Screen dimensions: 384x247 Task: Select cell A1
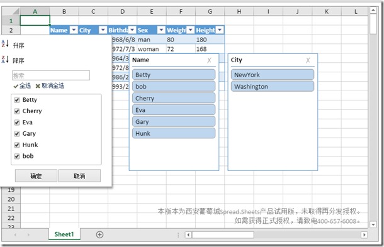click(x=35, y=21)
